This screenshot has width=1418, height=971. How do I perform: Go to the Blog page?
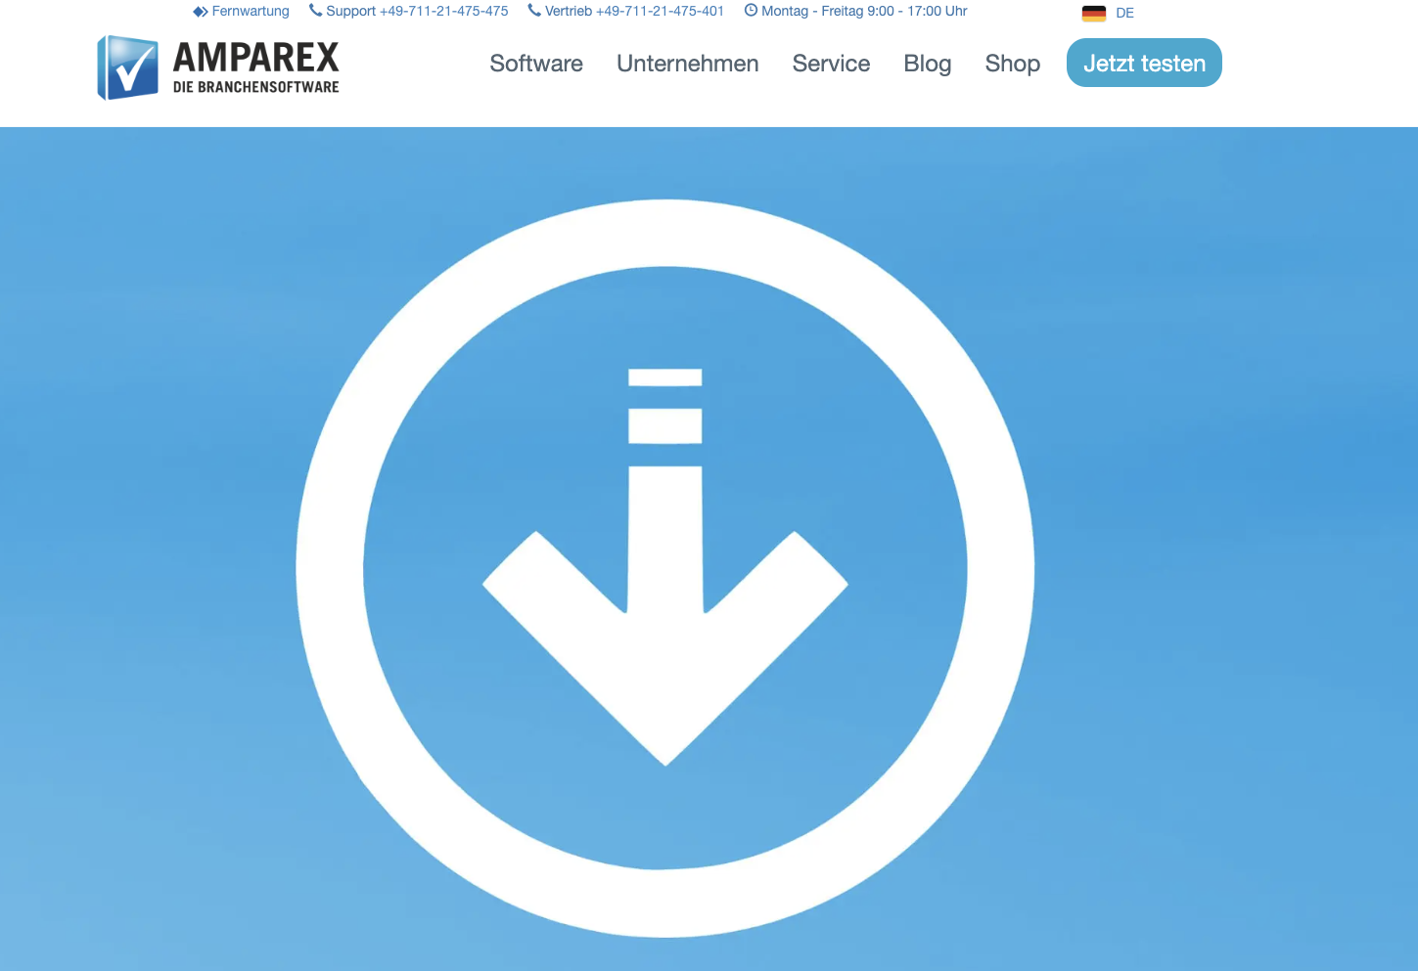coord(927,64)
